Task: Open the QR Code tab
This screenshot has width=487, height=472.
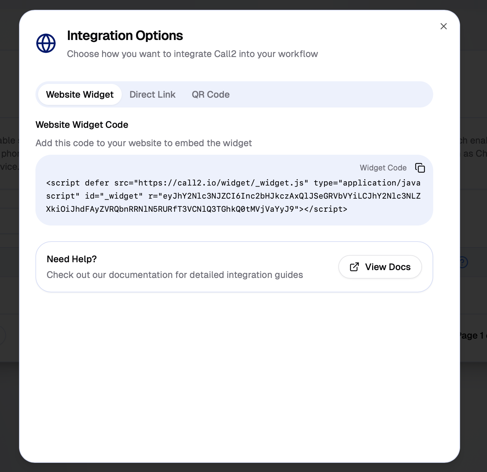Action: (210, 94)
